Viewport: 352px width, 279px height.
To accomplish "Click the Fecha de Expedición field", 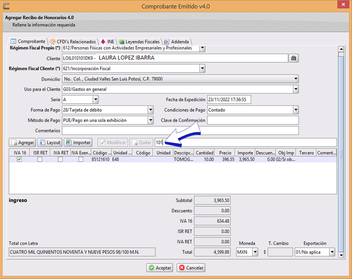I will tap(229, 99).
